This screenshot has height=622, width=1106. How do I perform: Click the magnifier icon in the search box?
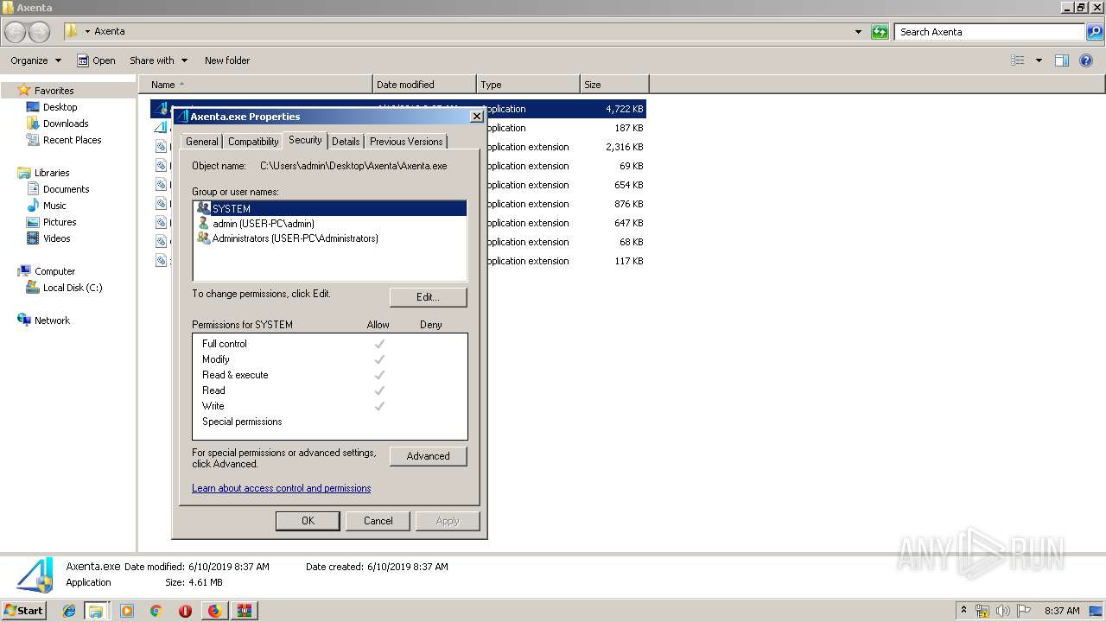(1095, 32)
